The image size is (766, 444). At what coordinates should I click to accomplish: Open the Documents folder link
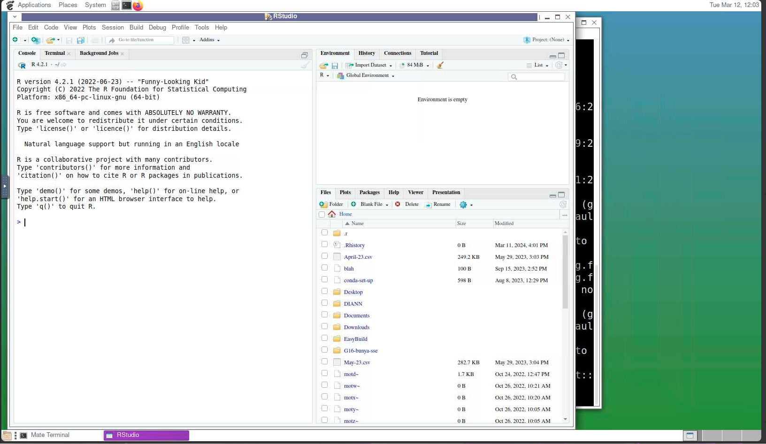[x=357, y=316]
